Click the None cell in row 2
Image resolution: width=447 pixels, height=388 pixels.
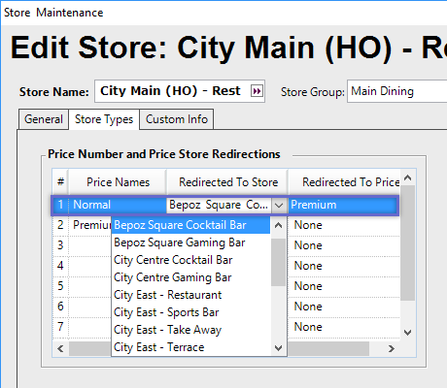[344, 225]
